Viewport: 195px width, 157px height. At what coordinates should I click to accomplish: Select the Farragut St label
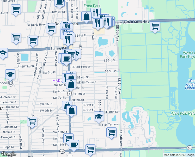[8, 137]
